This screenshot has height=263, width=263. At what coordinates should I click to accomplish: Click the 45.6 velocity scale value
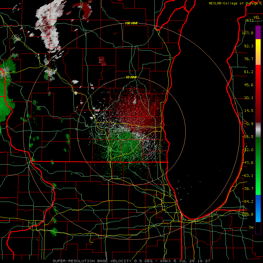249,85
